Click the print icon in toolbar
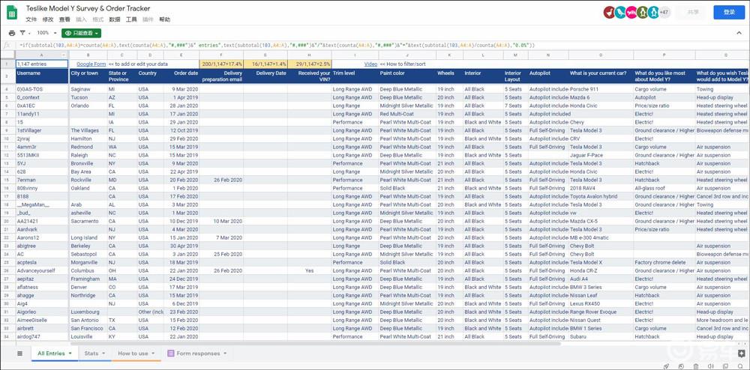Image resolution: width=750 pixels, height=370 pixels. 12,33
